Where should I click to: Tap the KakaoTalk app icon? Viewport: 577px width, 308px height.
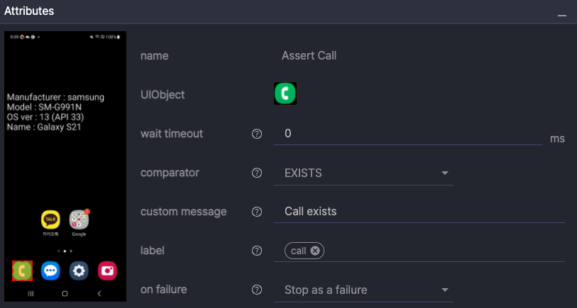pyautogui.click(x=50, y=219)
